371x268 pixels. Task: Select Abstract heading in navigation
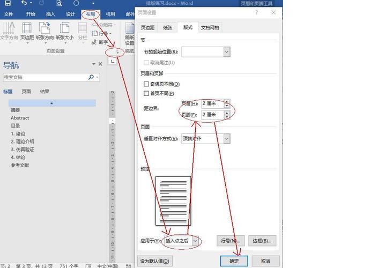click(x=20, y=118)
